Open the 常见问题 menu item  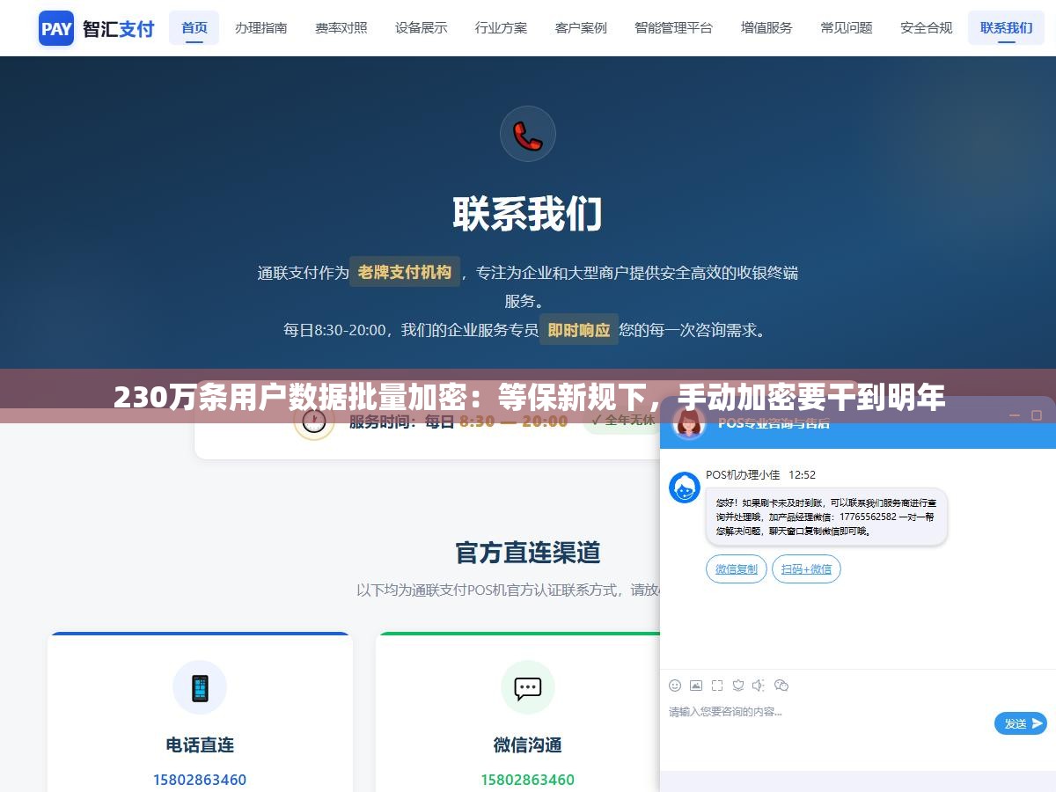(847, 27)
